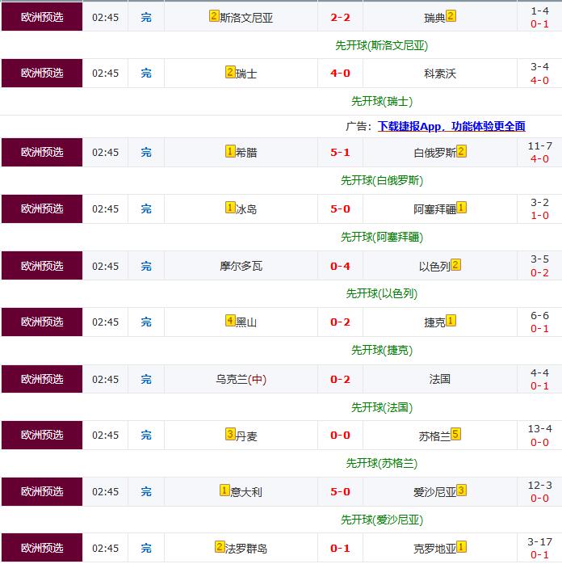Select home team 希腊

pyautogui.click(x=246, y=153)
